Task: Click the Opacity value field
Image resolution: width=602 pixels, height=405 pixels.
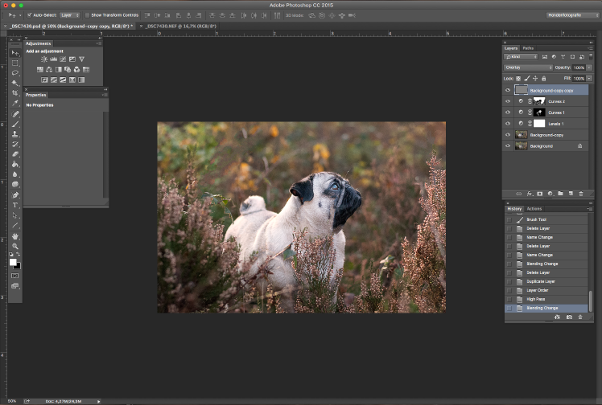Action: pyautogui.click(x=579, y=67)
